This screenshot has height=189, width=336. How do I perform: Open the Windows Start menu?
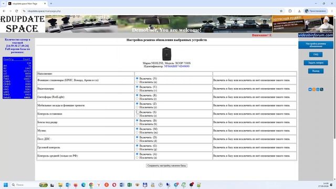point(6,185)
